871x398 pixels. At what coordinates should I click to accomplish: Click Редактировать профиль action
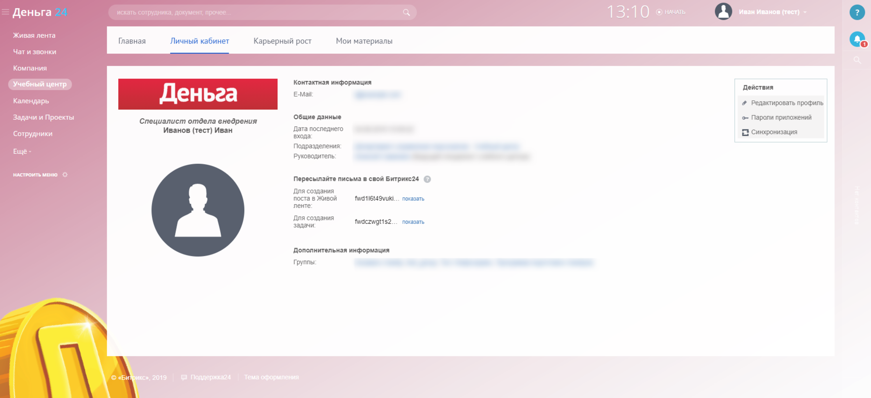point(787,103)
